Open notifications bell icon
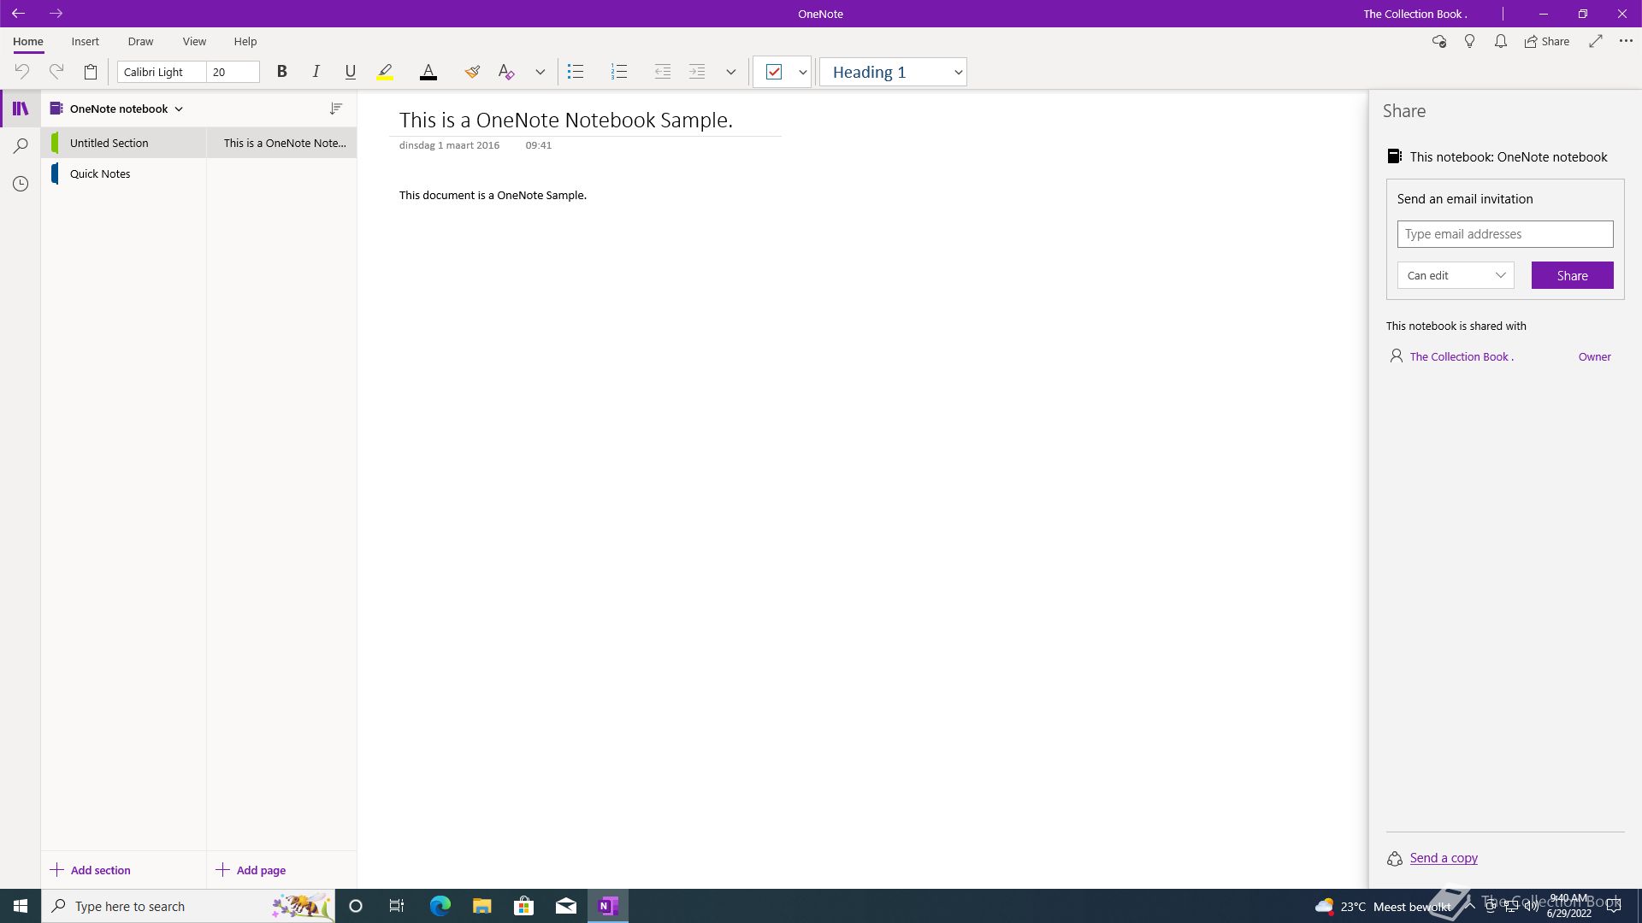Image resolution: width=1642 pixels, height=923 pixels. (x=1501, y=41)
